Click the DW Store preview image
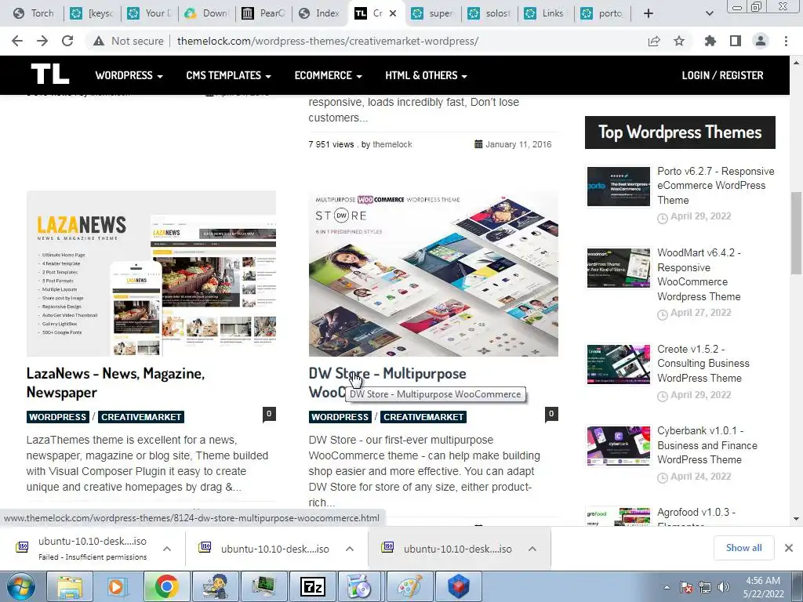This screenshot has width=803, height=602. [433, 274]
